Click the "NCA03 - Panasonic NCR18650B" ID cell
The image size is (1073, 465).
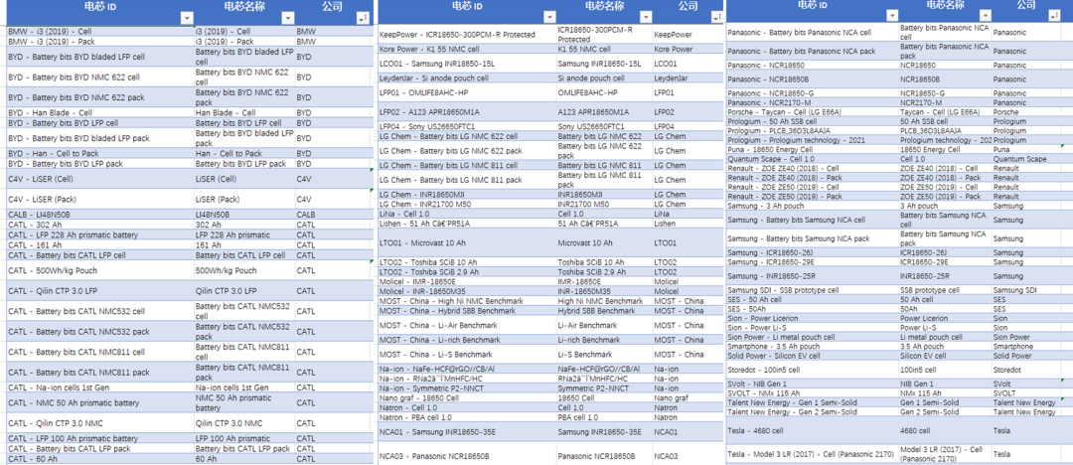(x=467, y=455)
